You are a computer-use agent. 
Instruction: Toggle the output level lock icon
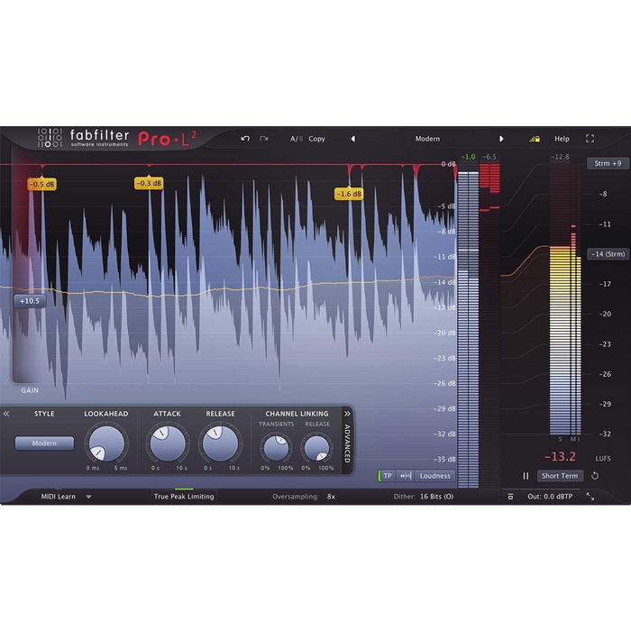coord(535,139)
